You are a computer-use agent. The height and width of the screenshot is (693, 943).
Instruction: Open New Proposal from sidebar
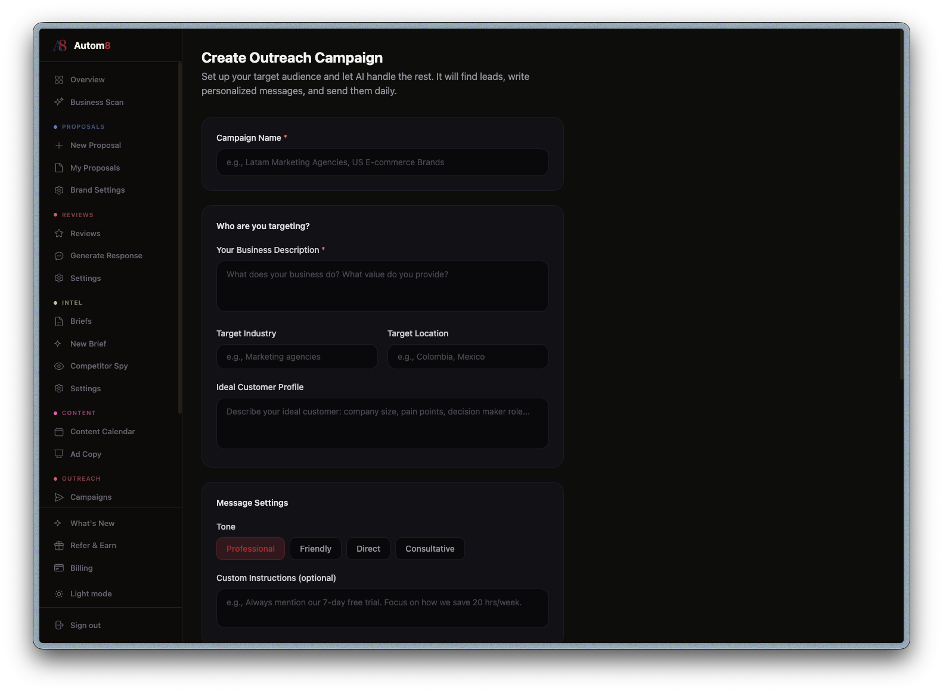(x=95, y=146)
